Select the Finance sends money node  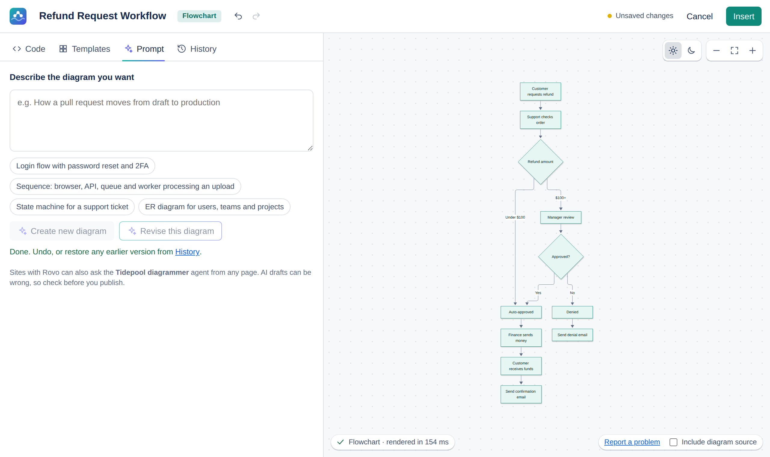[521, 338]
